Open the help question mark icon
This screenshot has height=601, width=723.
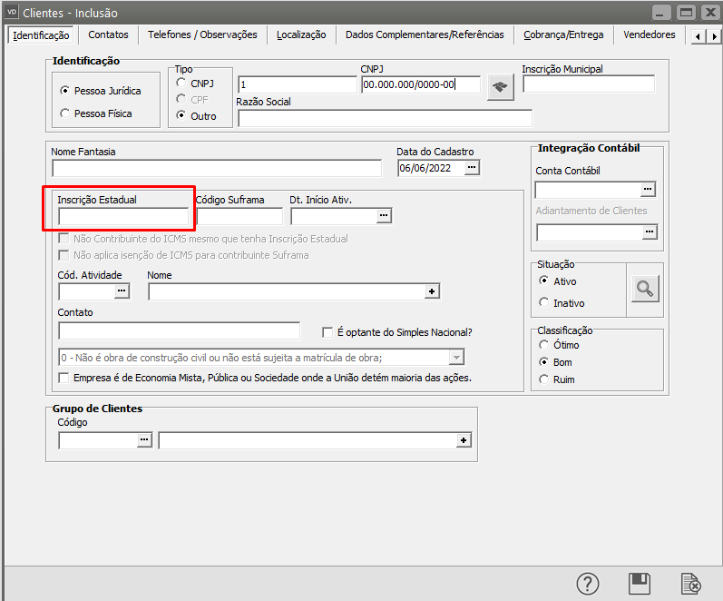pyautogui.click(x=588, y=583)
